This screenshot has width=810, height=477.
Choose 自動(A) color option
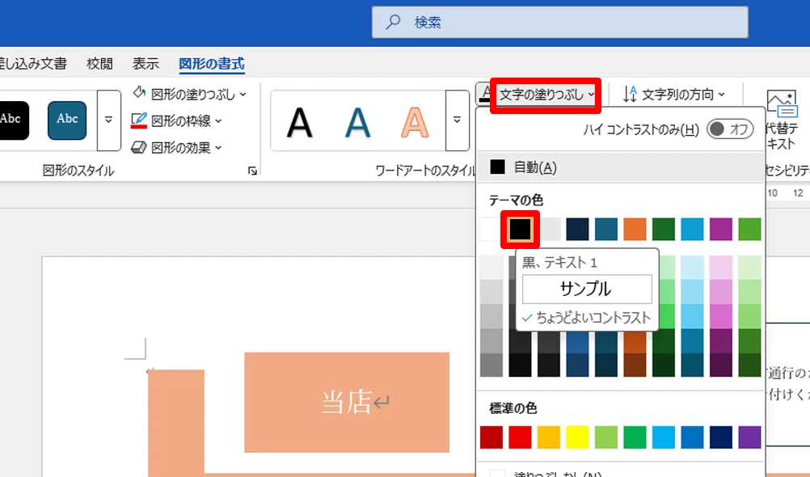[620, 167]
